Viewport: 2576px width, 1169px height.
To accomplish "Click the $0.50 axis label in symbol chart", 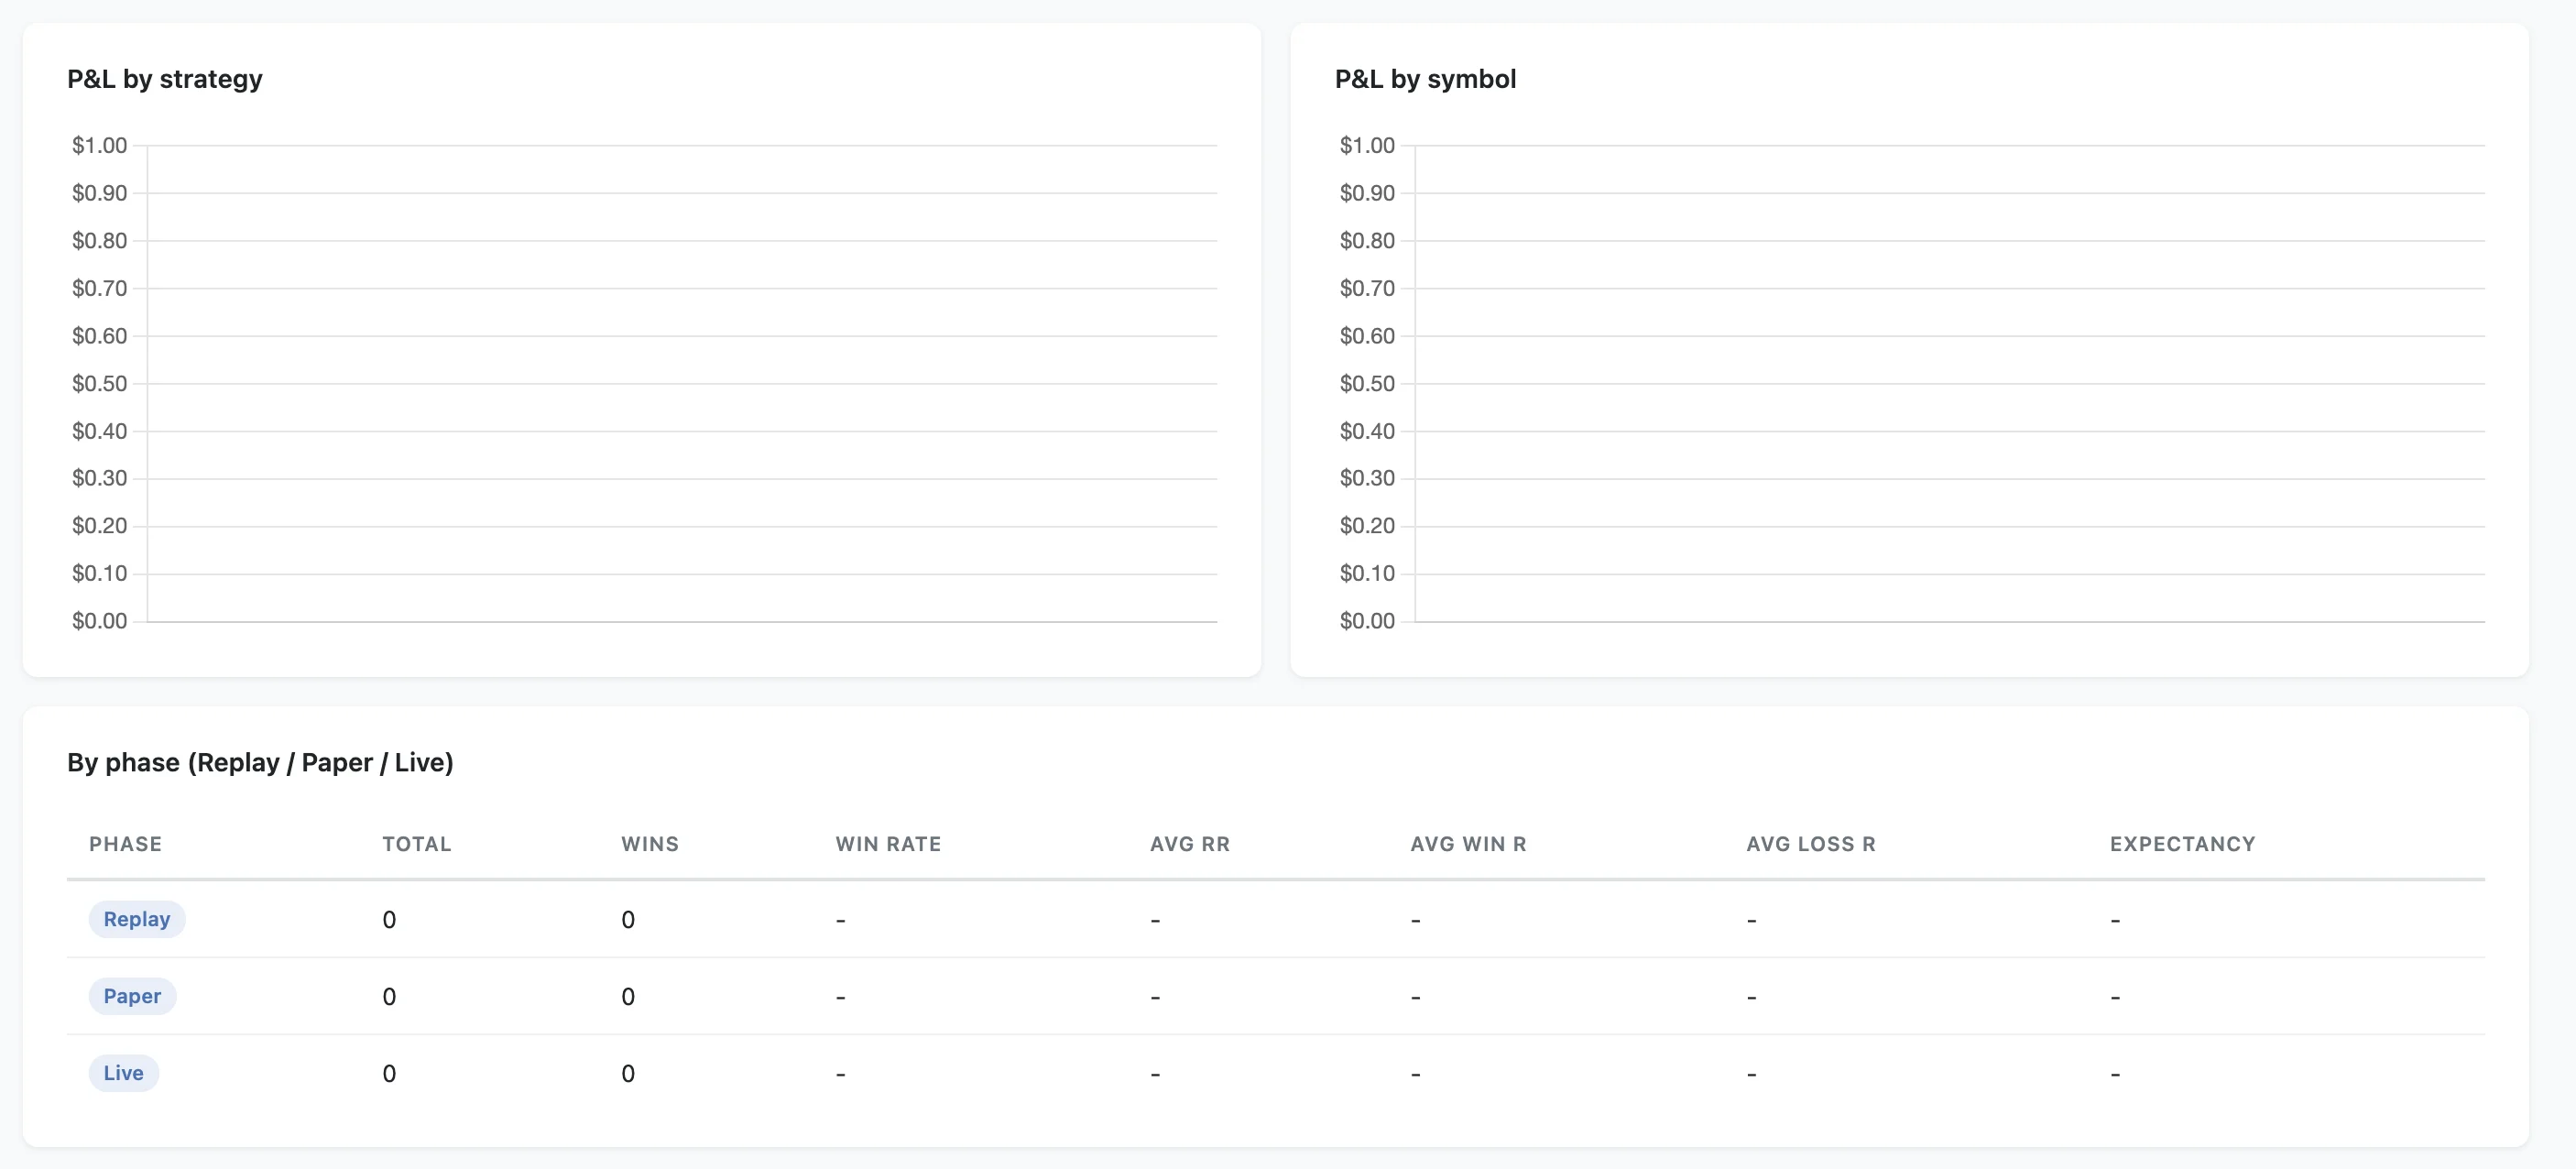I will tap(1367, 383).
